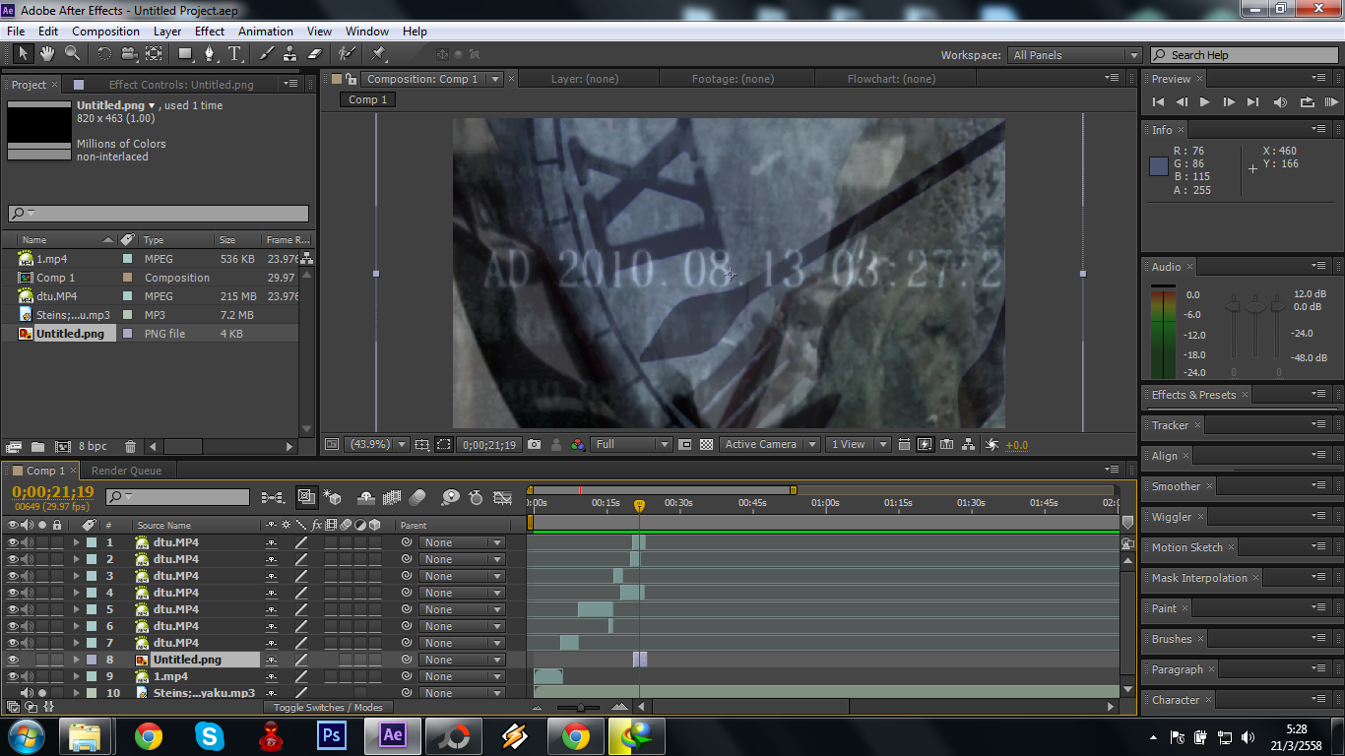Click the Comp 1 breadcrumb button in viewer
This screenshot has width=1345, height=756.
coord(368,99)
